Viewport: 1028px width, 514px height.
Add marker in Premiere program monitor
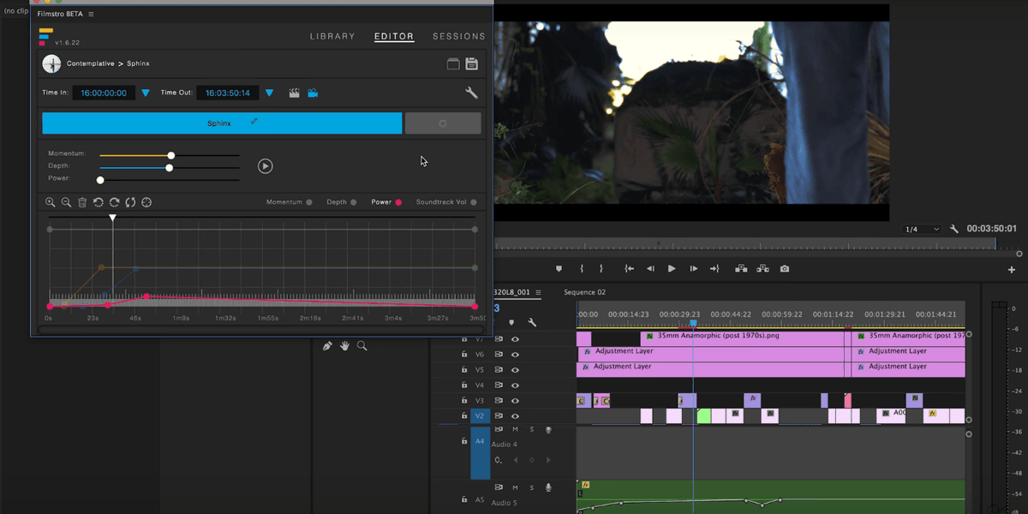(559, 268)
